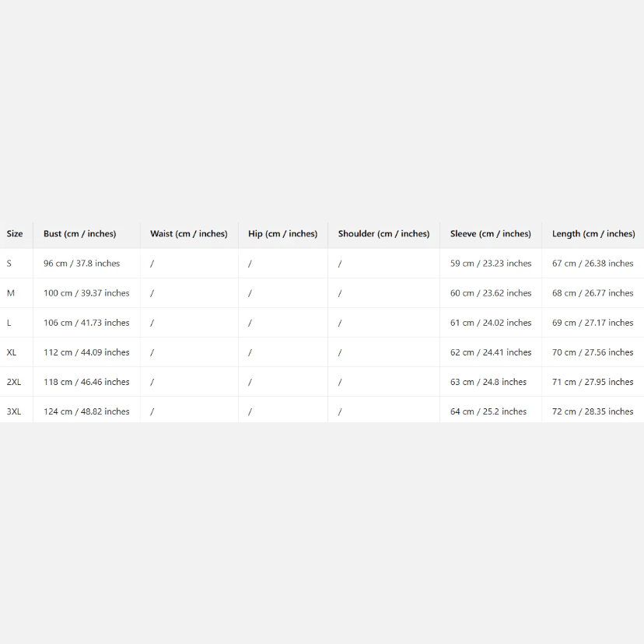Select bust value 106 cm / 41.73 inches
644x644 pixels.
click(86, 323)
